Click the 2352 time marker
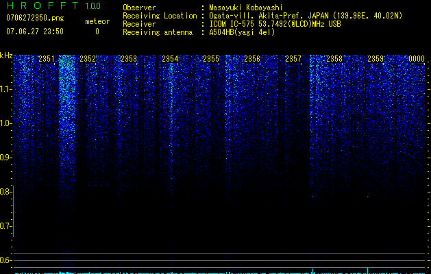Image resolution: width=431 pixels, height=274 pixels. pos(88,59)
